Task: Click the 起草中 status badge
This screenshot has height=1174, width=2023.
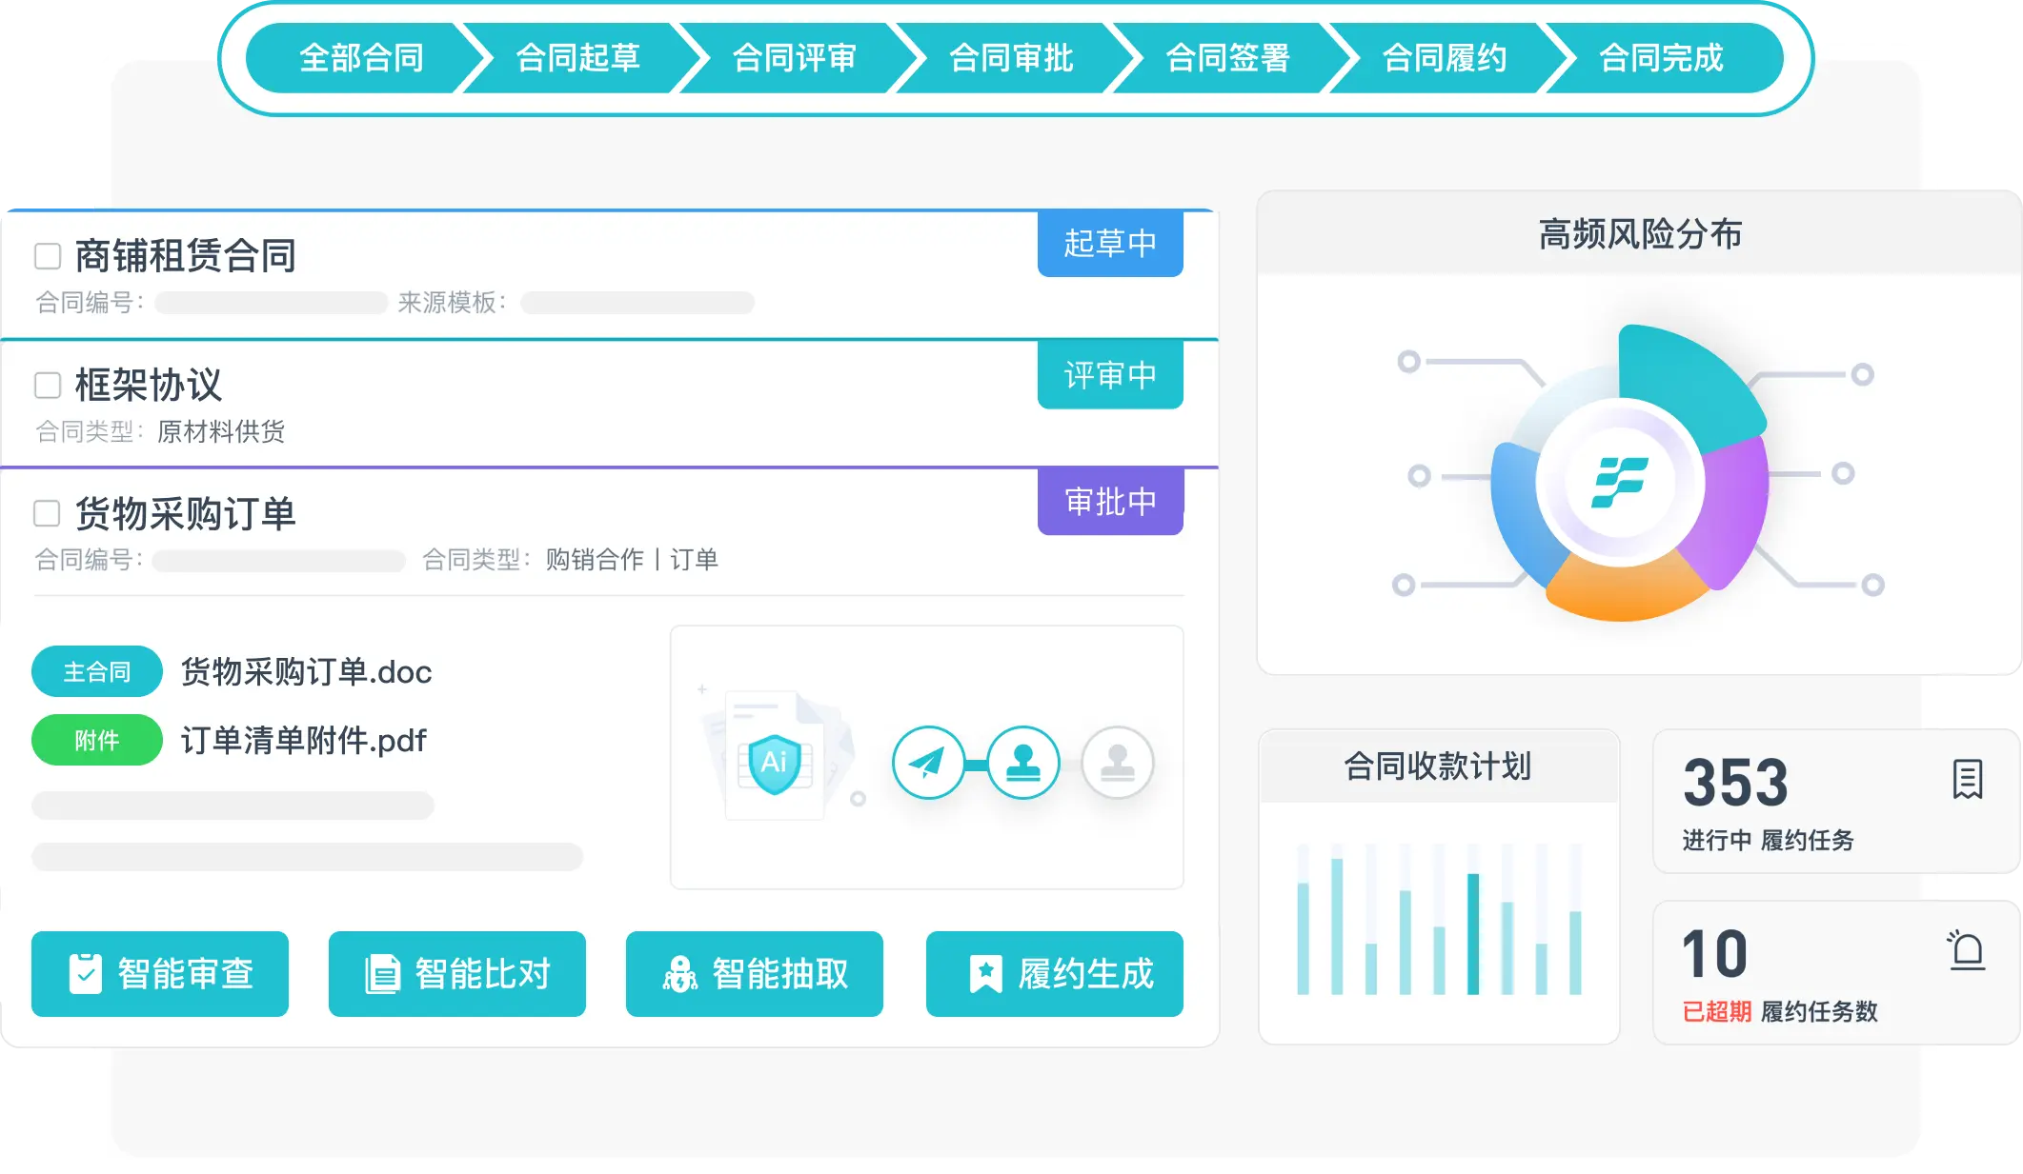Action: click(1110, 244)
